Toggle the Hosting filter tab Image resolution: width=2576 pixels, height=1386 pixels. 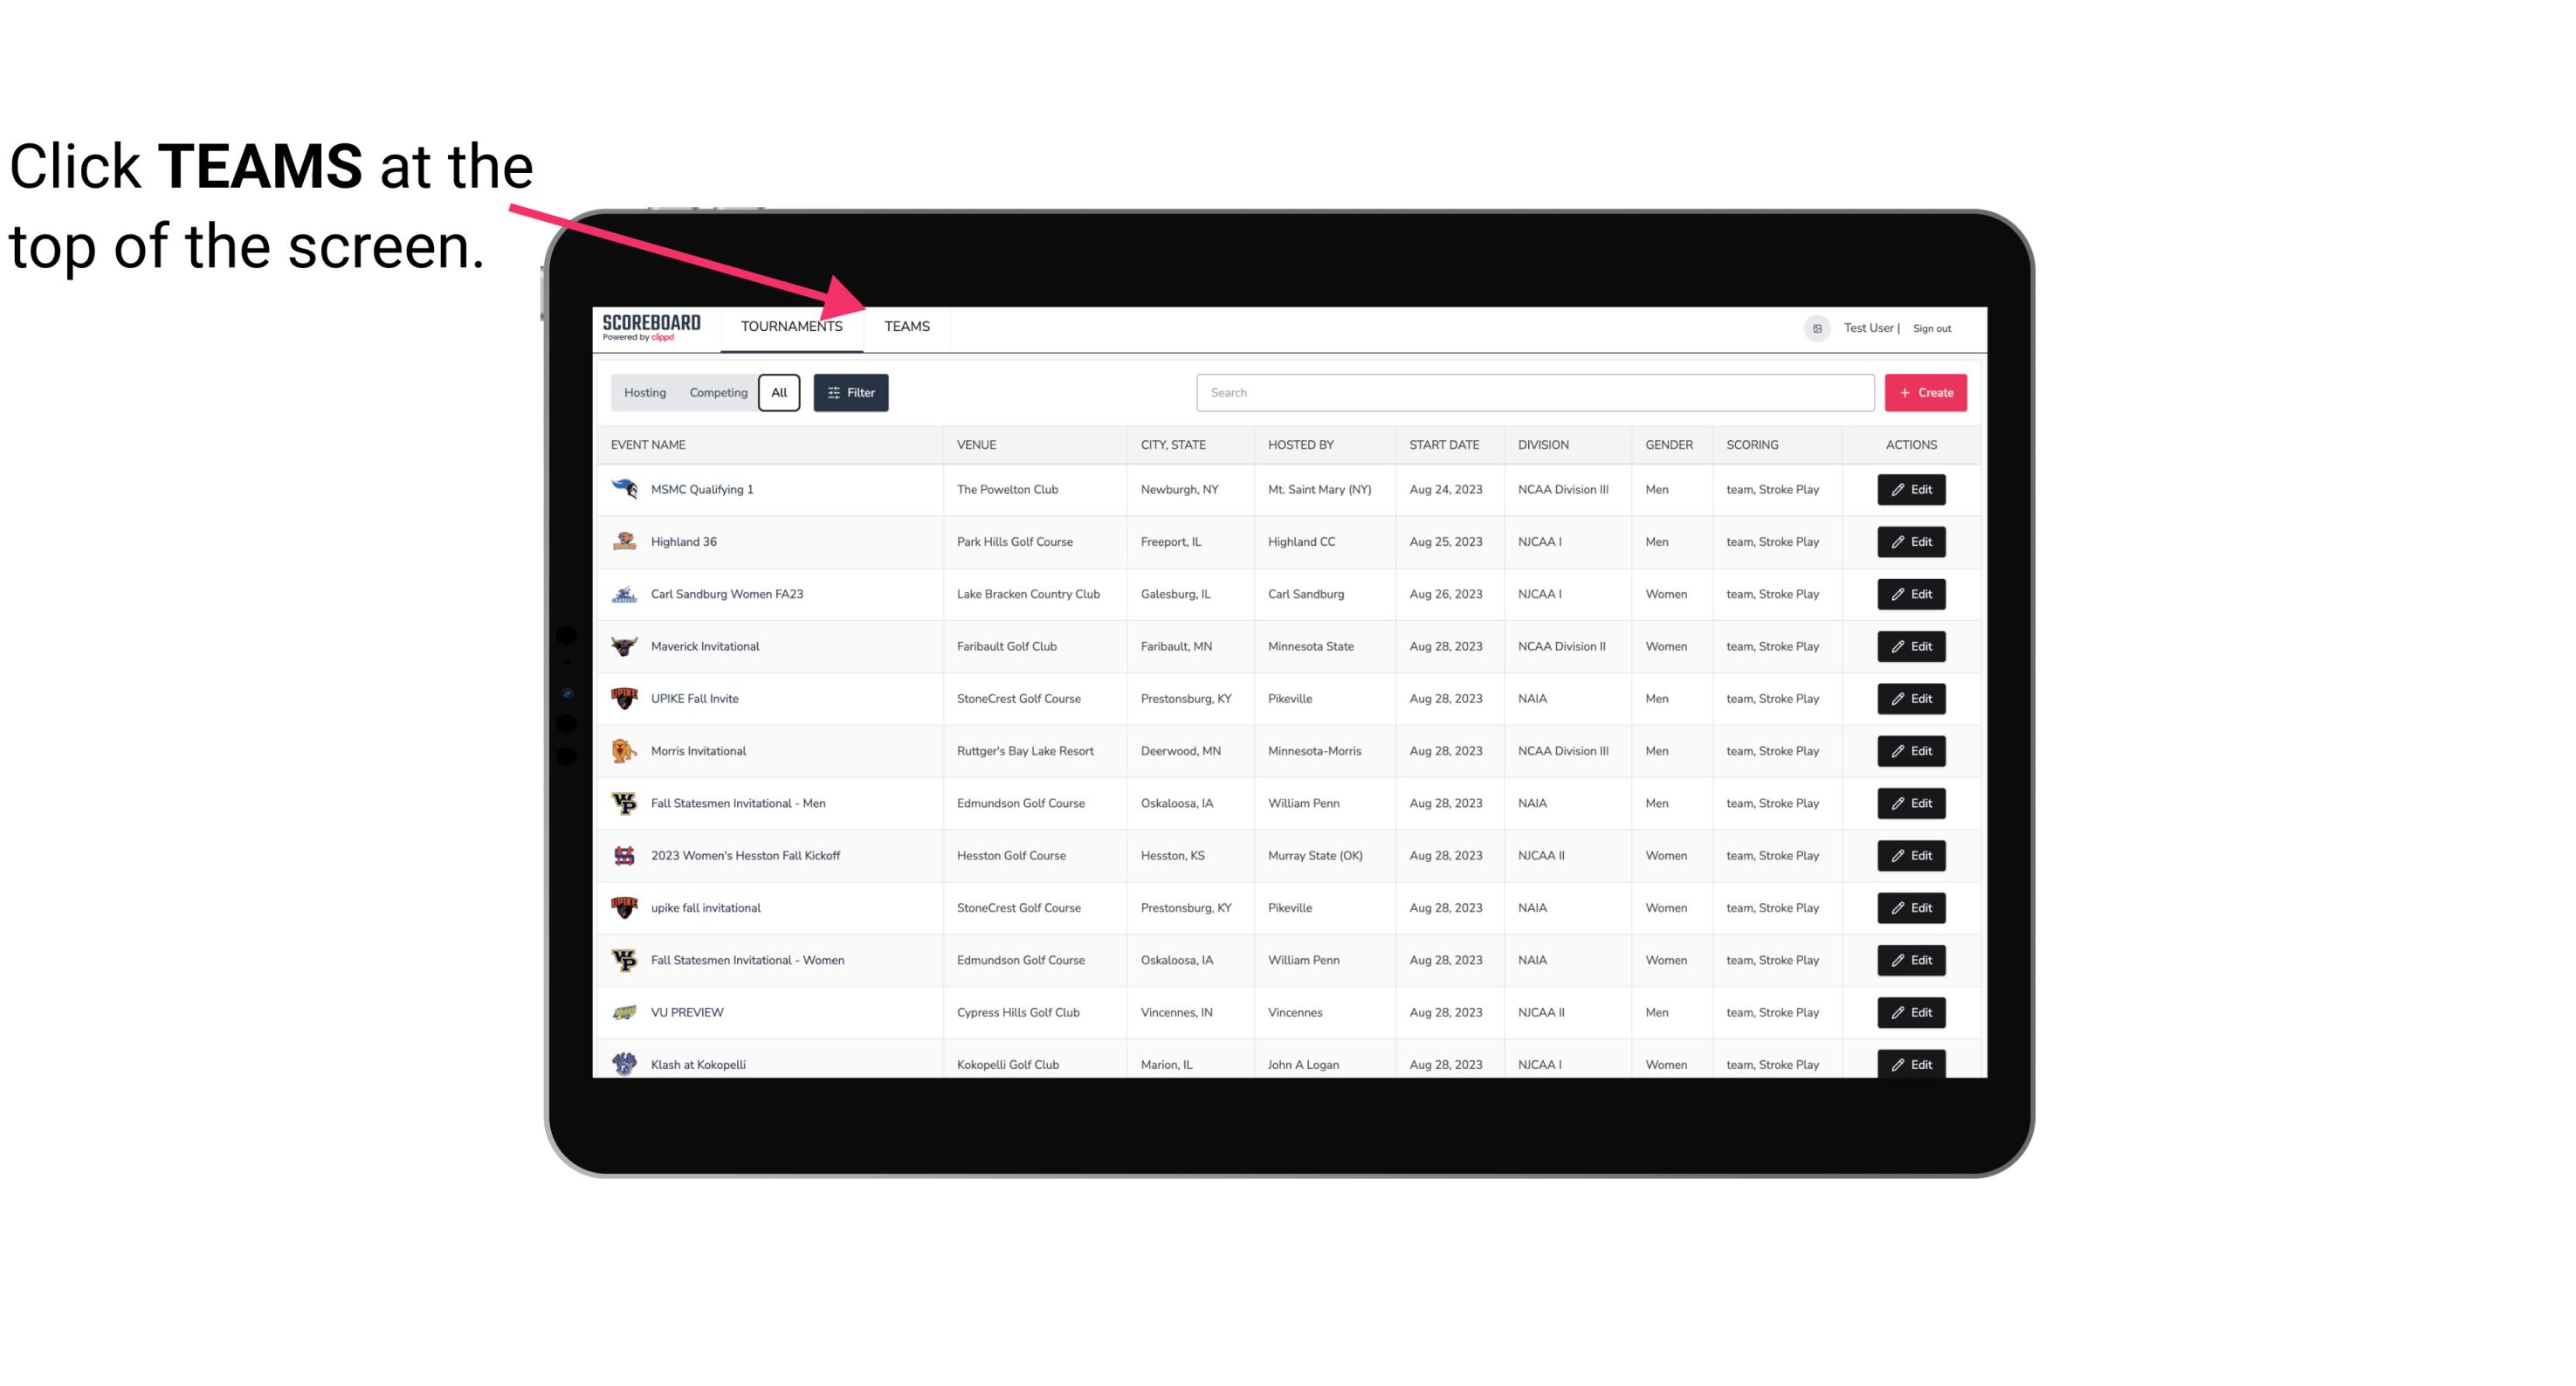(646, 393)
